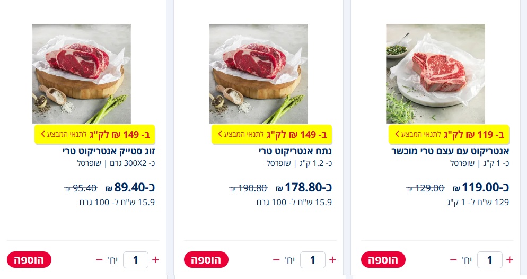Add bone-in entrecote to cart (הוספה)
The image size is (527, 279).
[383, 260]
